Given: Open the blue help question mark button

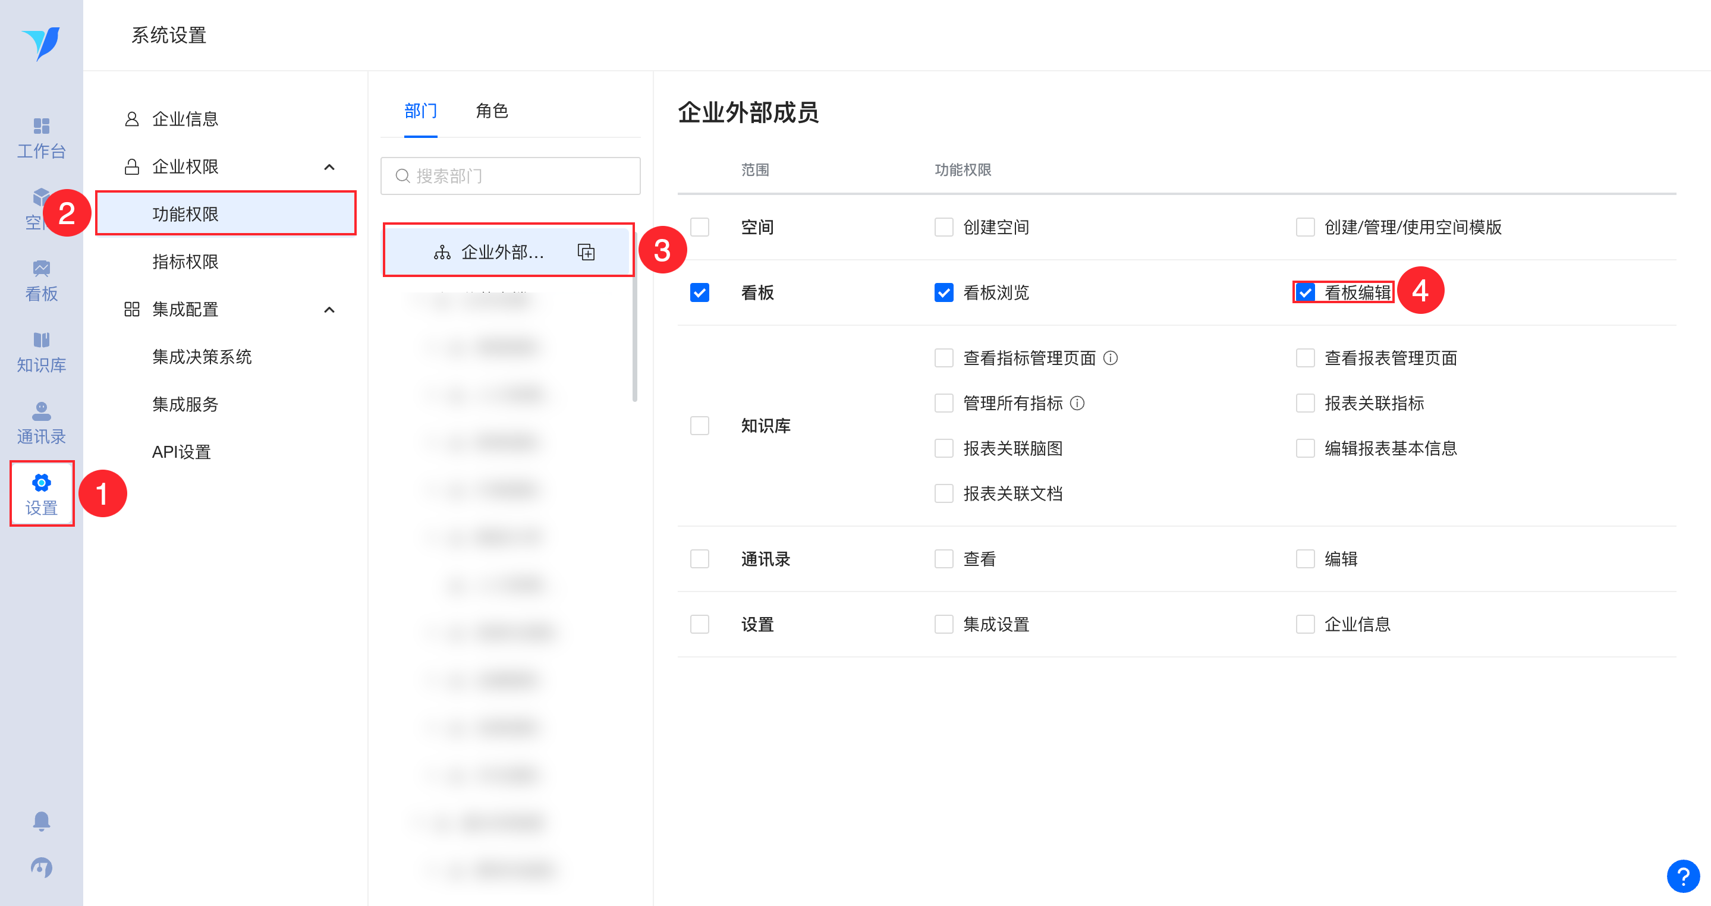Looking at the screenshot, I should (1682, 876).
